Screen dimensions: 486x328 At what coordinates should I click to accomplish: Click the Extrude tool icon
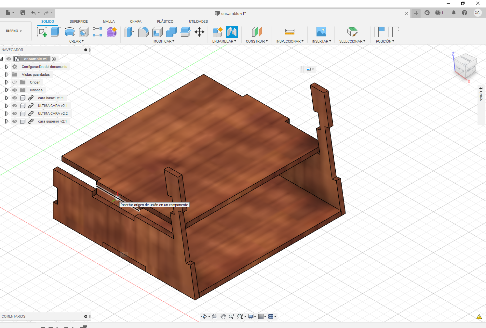(56, 32)
